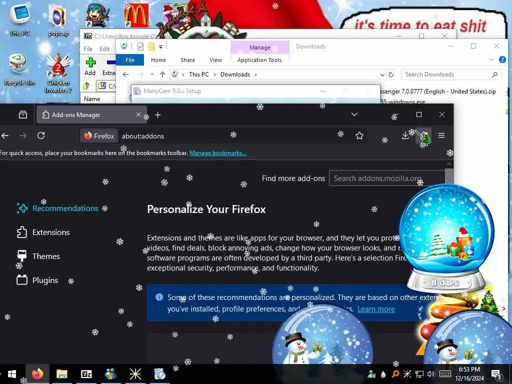Viewport: 512px width, 384px height.
Task: Click Explorer's back navigation arrow
Action: point(125,74)
